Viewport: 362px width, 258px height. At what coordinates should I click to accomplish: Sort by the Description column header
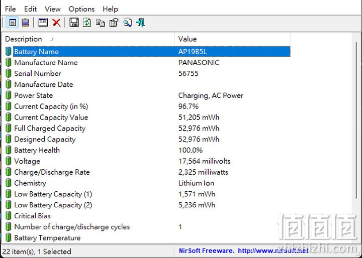pyautogui.click(x=88, y=39)
